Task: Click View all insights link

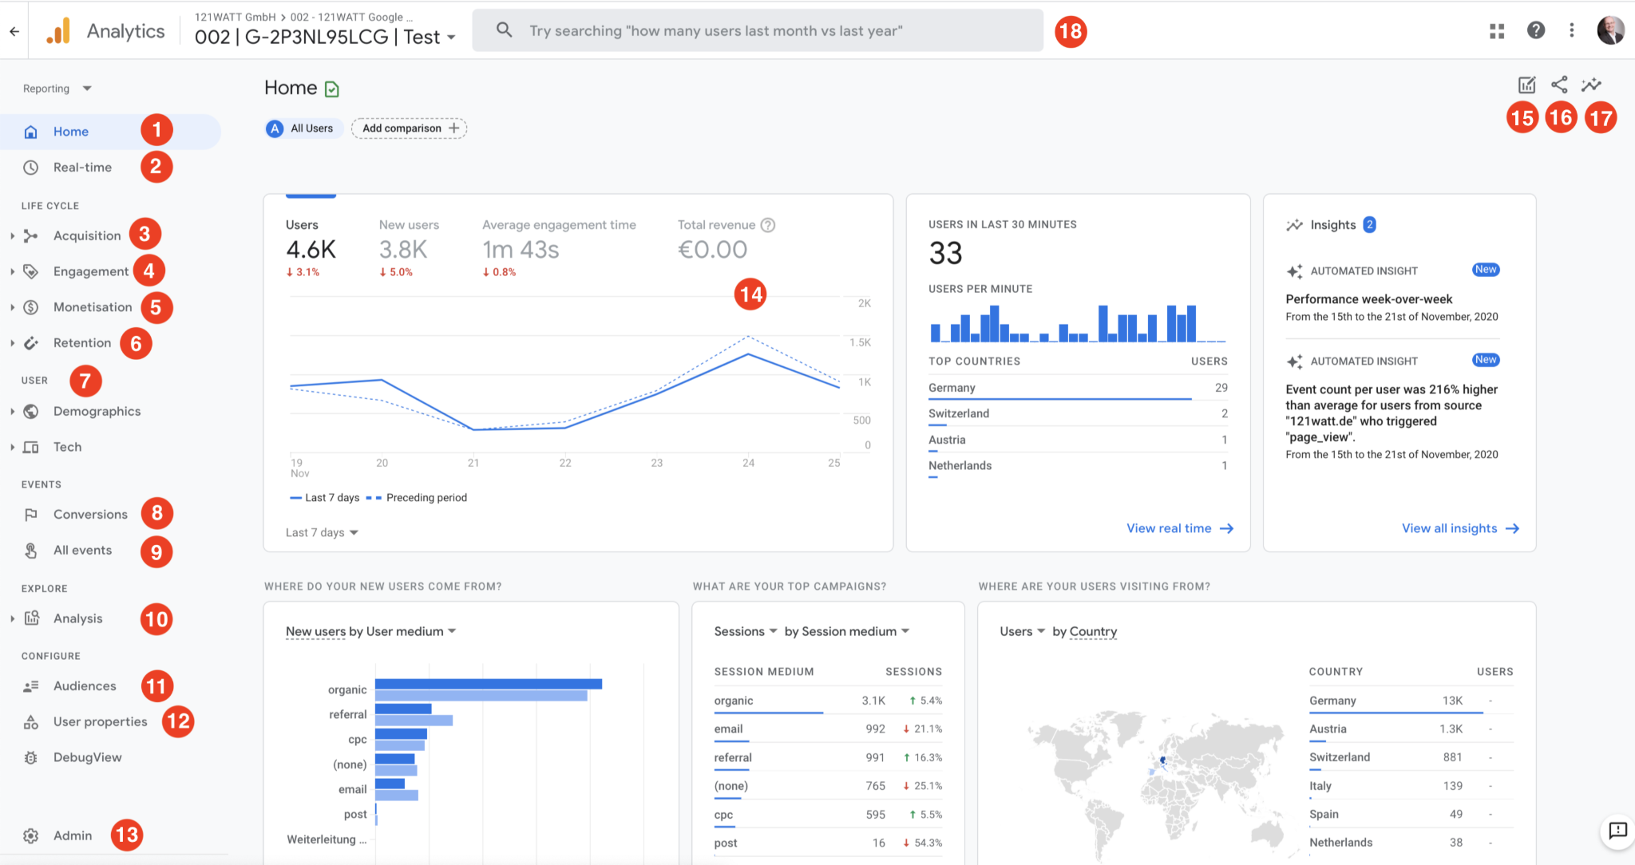Action: 1460,529
